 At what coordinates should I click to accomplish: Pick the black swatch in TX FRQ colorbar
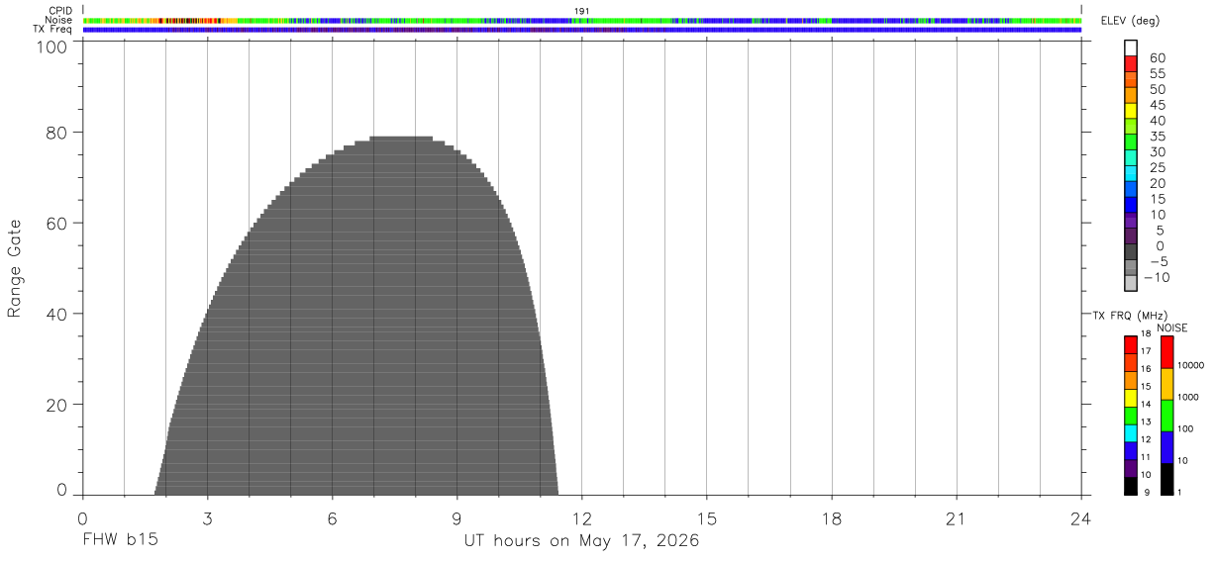click(x=1131, y=486)
